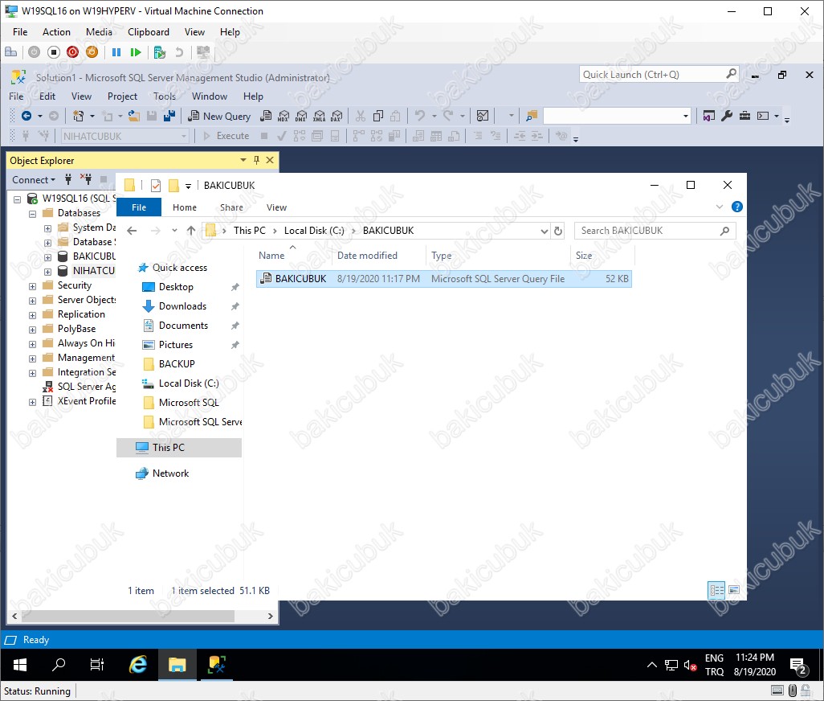The width and height of the screenshot is (824, 701).
Task: Click the New Project icon in SSMS toolbar
Action: pos(78,117)
